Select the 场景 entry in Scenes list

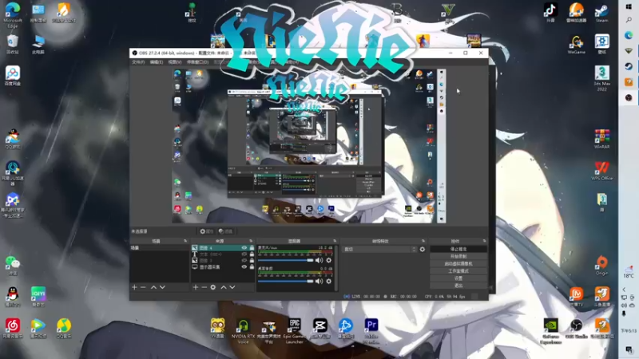point(159,248)
